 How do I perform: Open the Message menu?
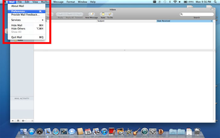(x=58, y=2)
